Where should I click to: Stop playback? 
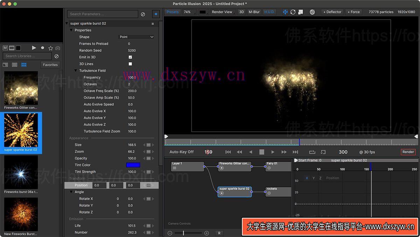tap(261, 152)
